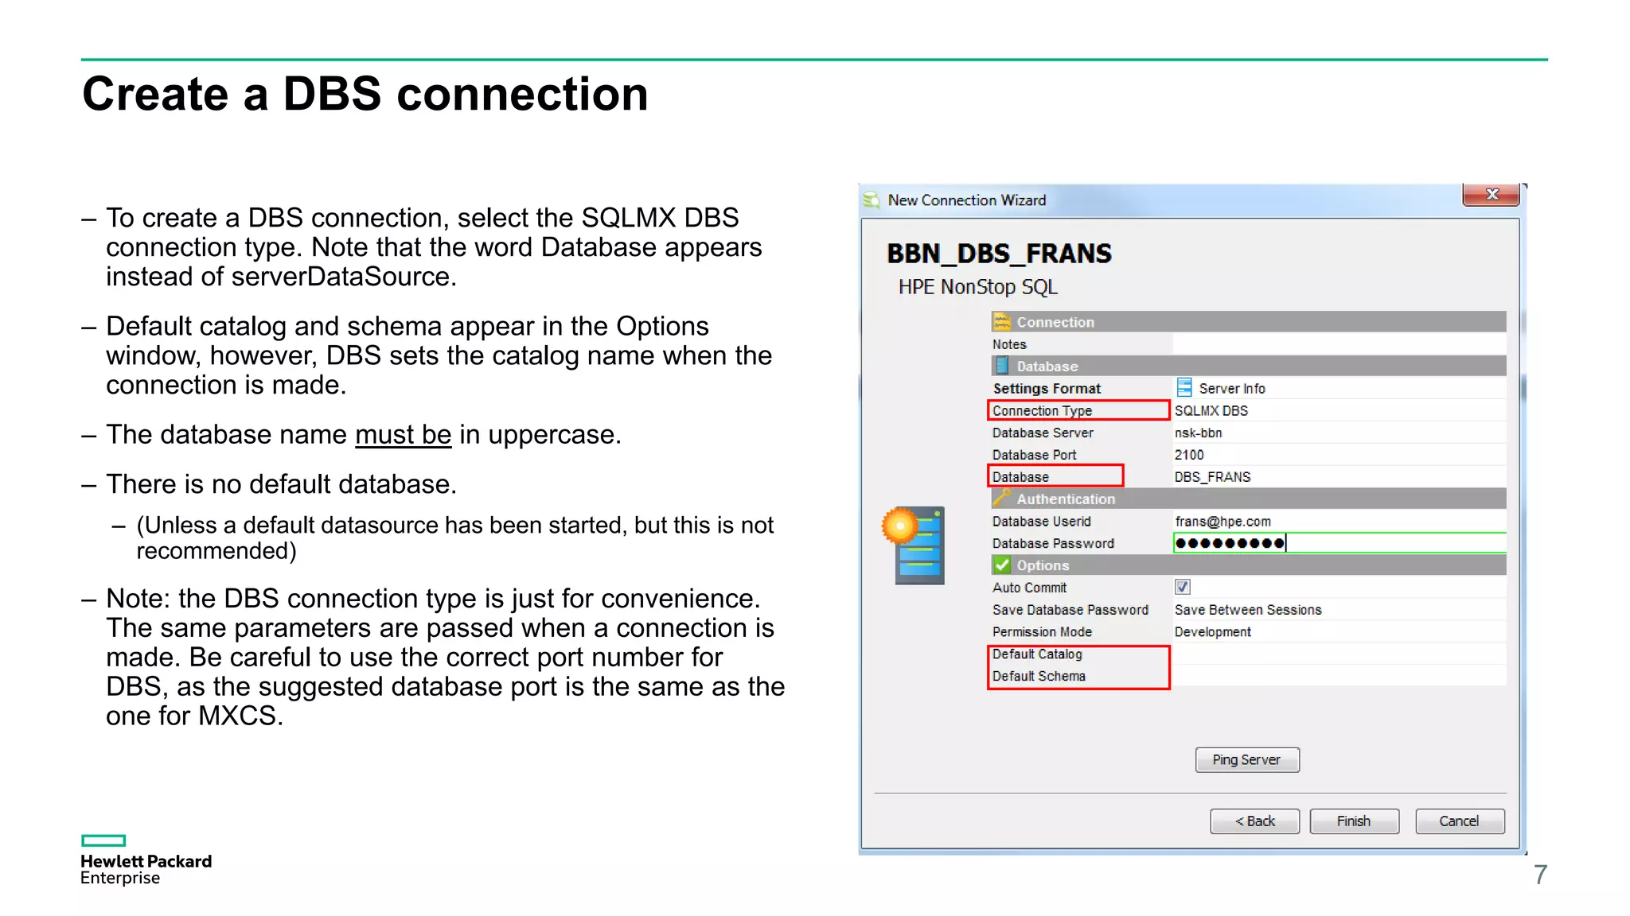Click the Hewlett Packard Enterprise logo

click(146, 860)
